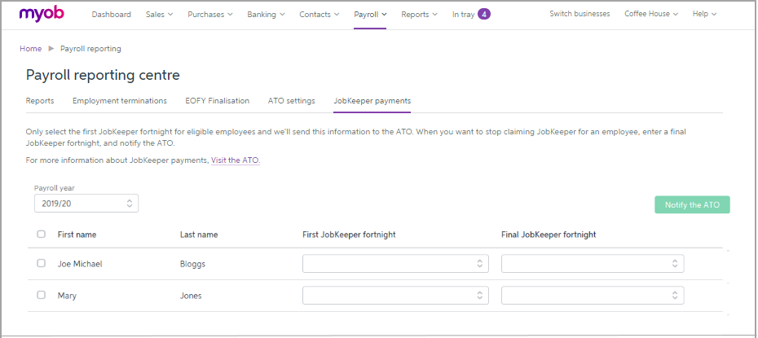Open Joe Michael's final JobKeeper fortnight dropdown
The width and height of the screenshot is (758, 338).
pyautogui.click(x=592, y=264)
